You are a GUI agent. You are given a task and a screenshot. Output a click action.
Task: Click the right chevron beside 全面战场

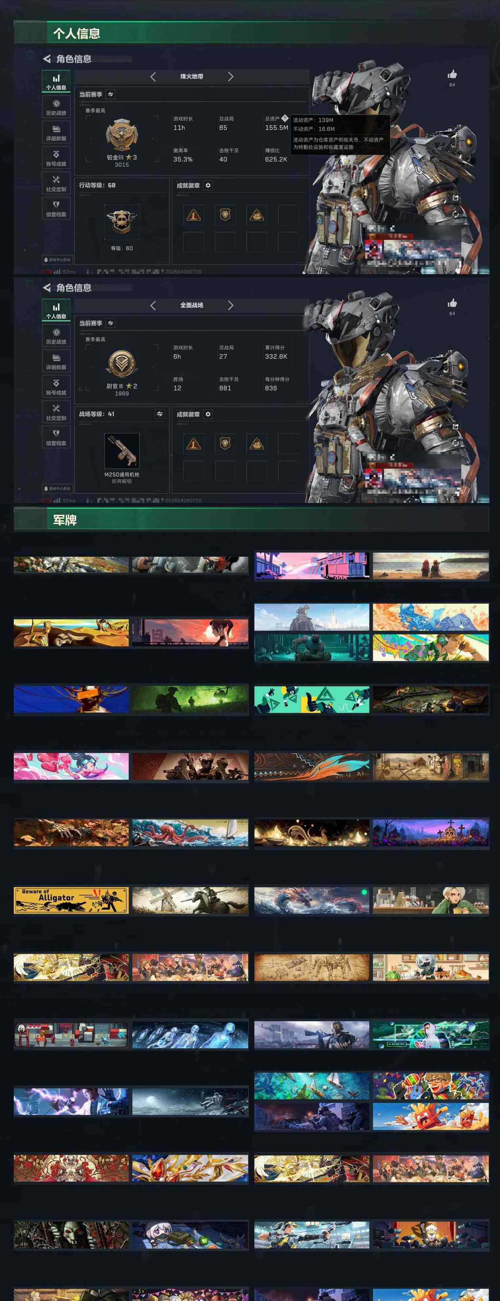coord(231,305)
